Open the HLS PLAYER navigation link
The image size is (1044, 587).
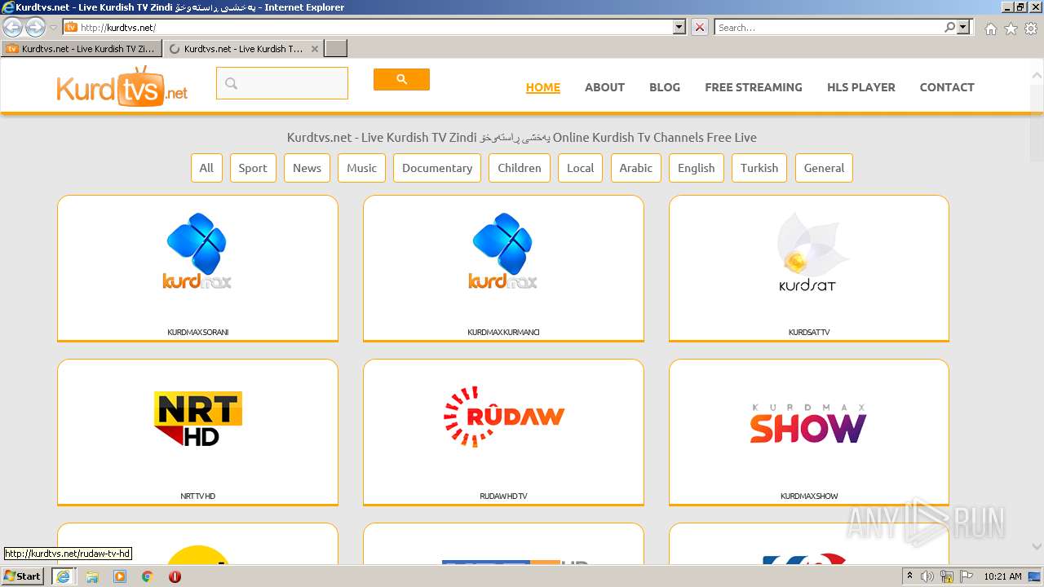[x=861, y=87]
